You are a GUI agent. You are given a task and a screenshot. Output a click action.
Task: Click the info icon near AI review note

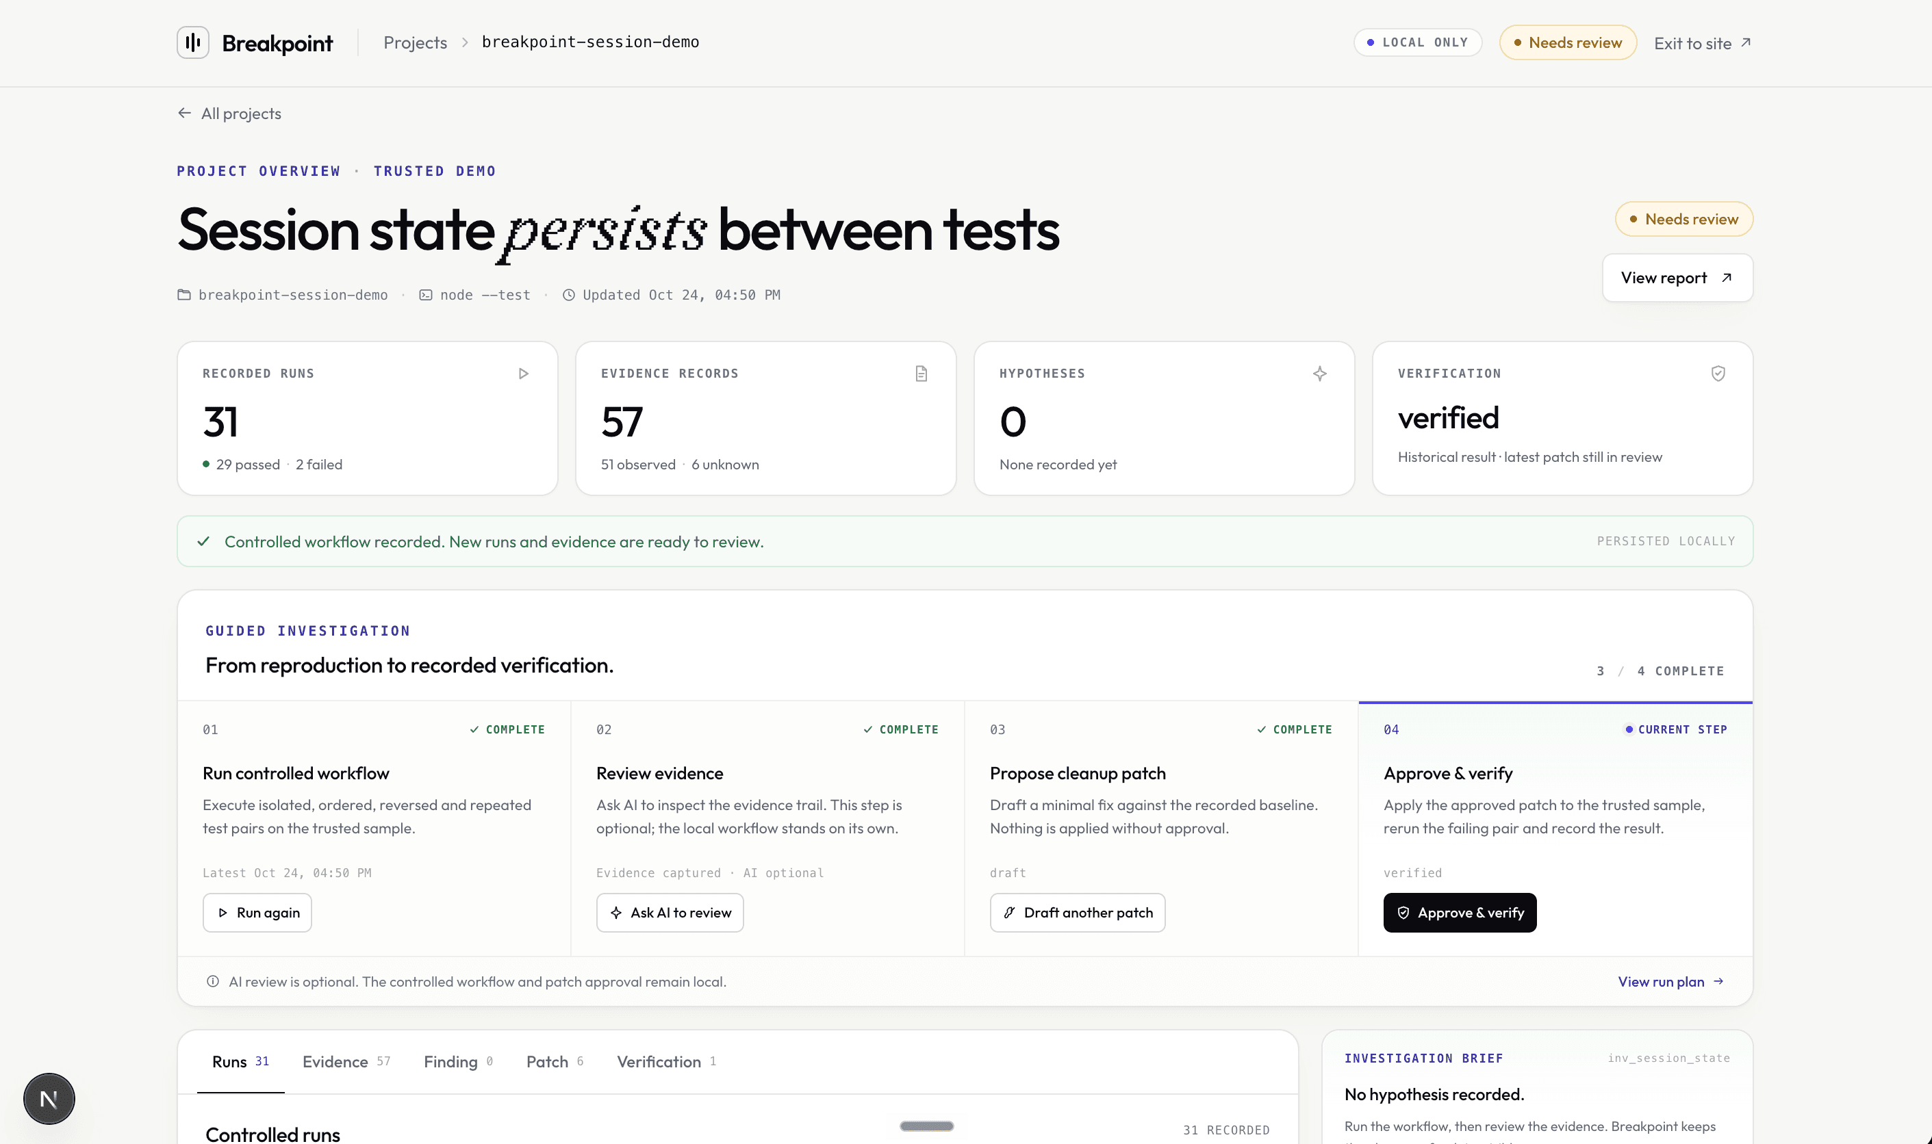tap(213, 981)
